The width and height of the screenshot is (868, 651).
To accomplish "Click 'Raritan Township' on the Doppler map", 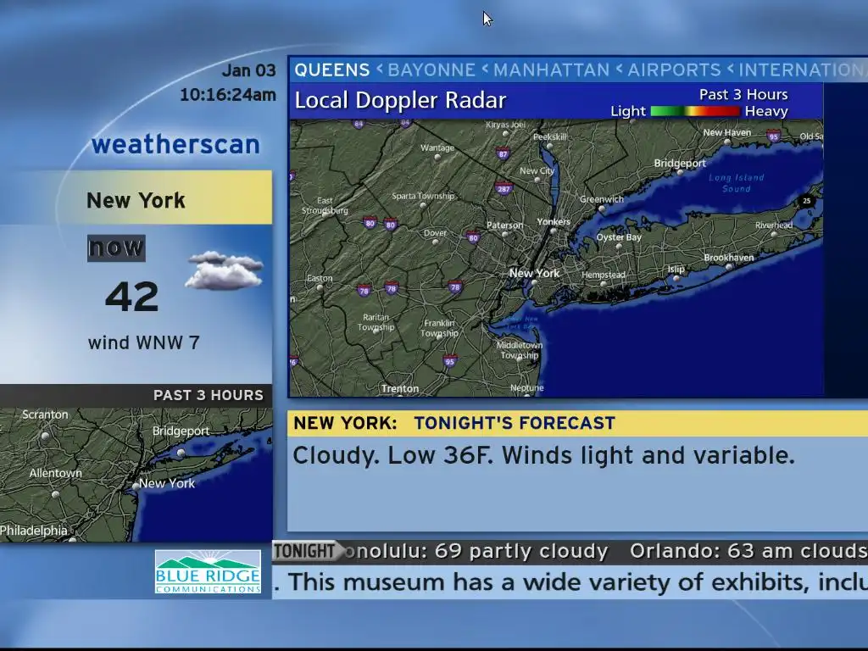I will [376, 322].
